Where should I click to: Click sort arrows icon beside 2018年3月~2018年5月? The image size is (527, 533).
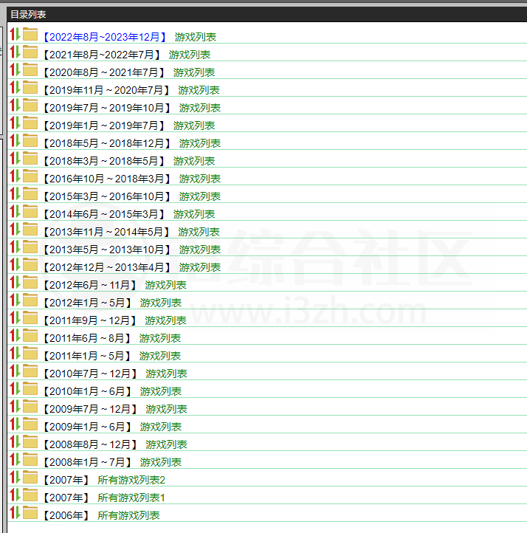pyautogui.click(x=15, y=158)
